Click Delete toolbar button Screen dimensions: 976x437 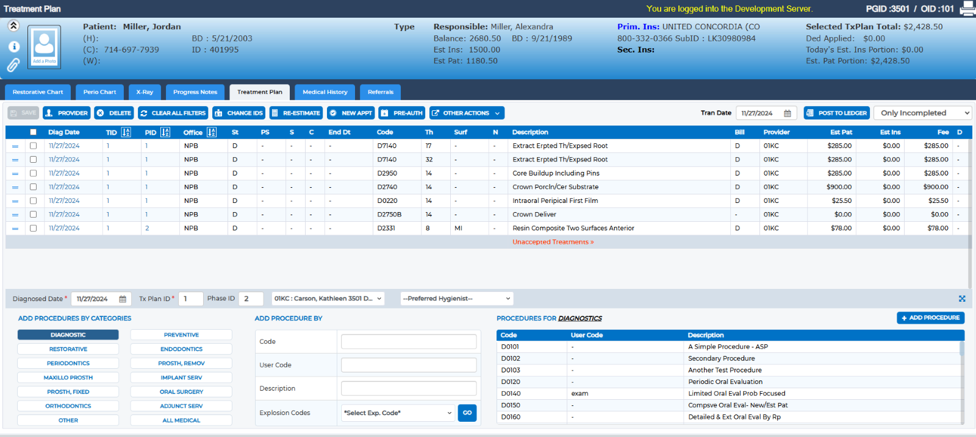click(x=114, y=113)
